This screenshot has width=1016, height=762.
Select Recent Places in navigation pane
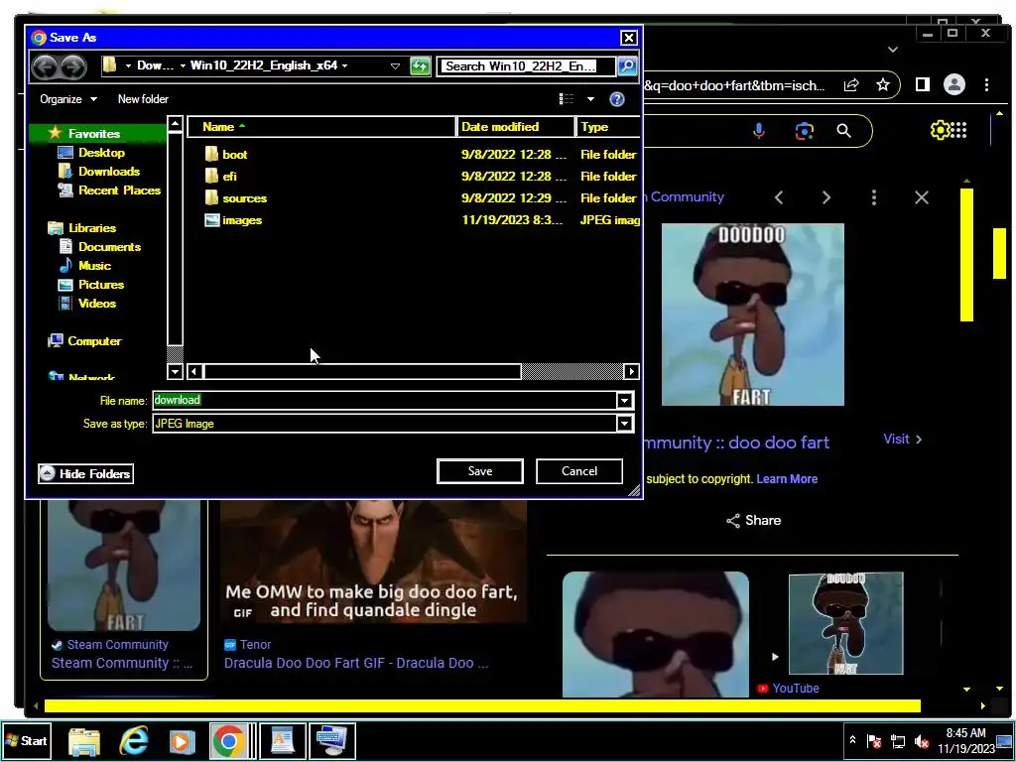point(119,190)
